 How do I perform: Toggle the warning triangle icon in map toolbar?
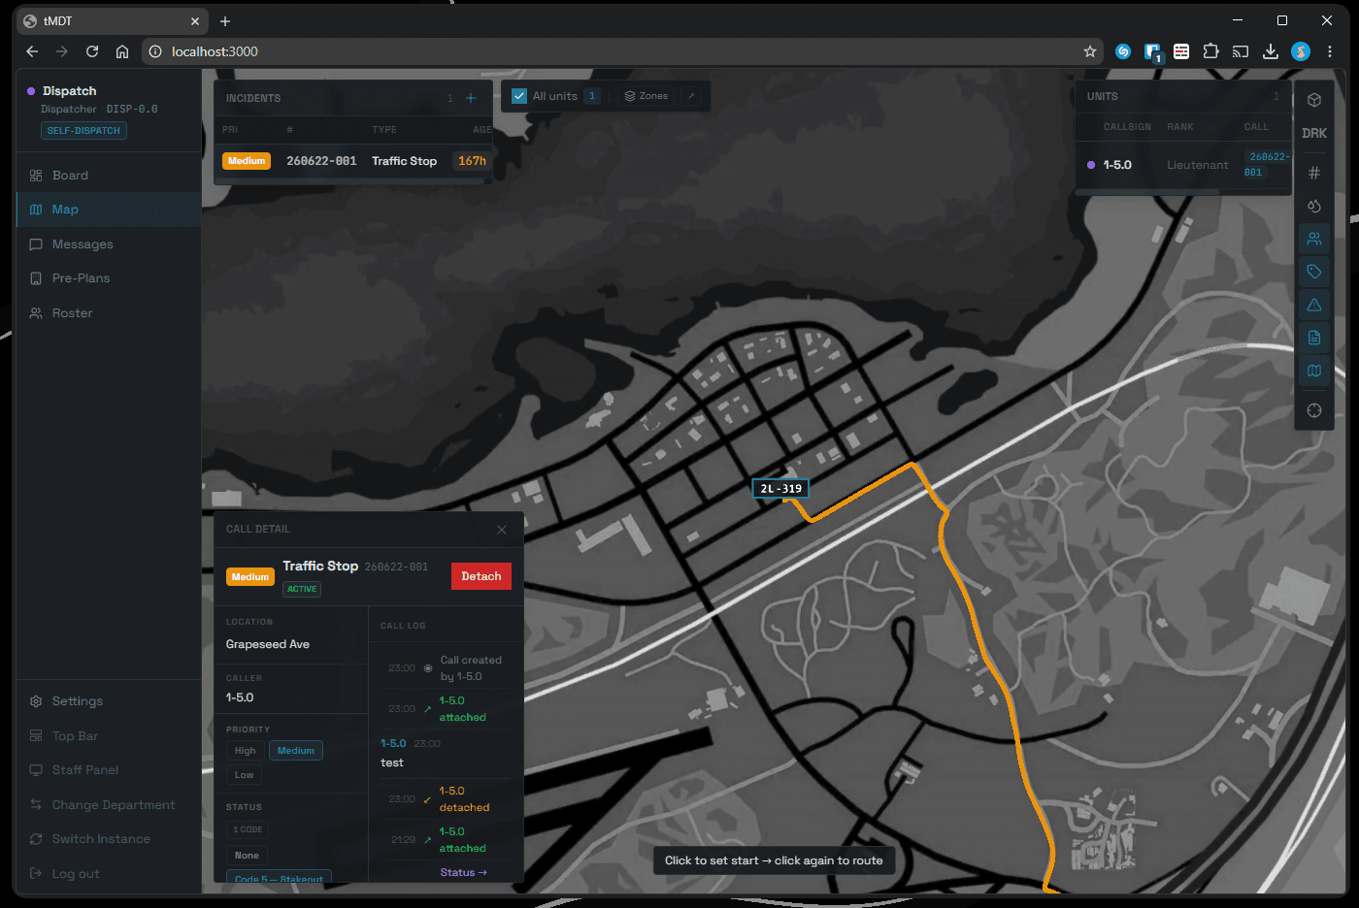(x=1314, y=305)
